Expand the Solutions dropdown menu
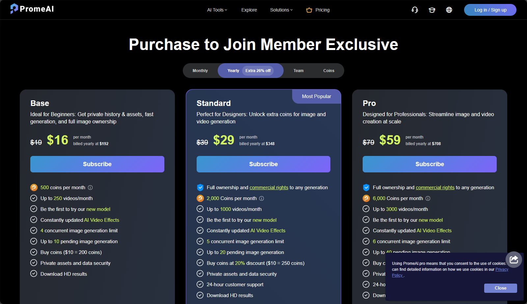The width and height of the screenshot is (527, 304). tap(281, 10)
